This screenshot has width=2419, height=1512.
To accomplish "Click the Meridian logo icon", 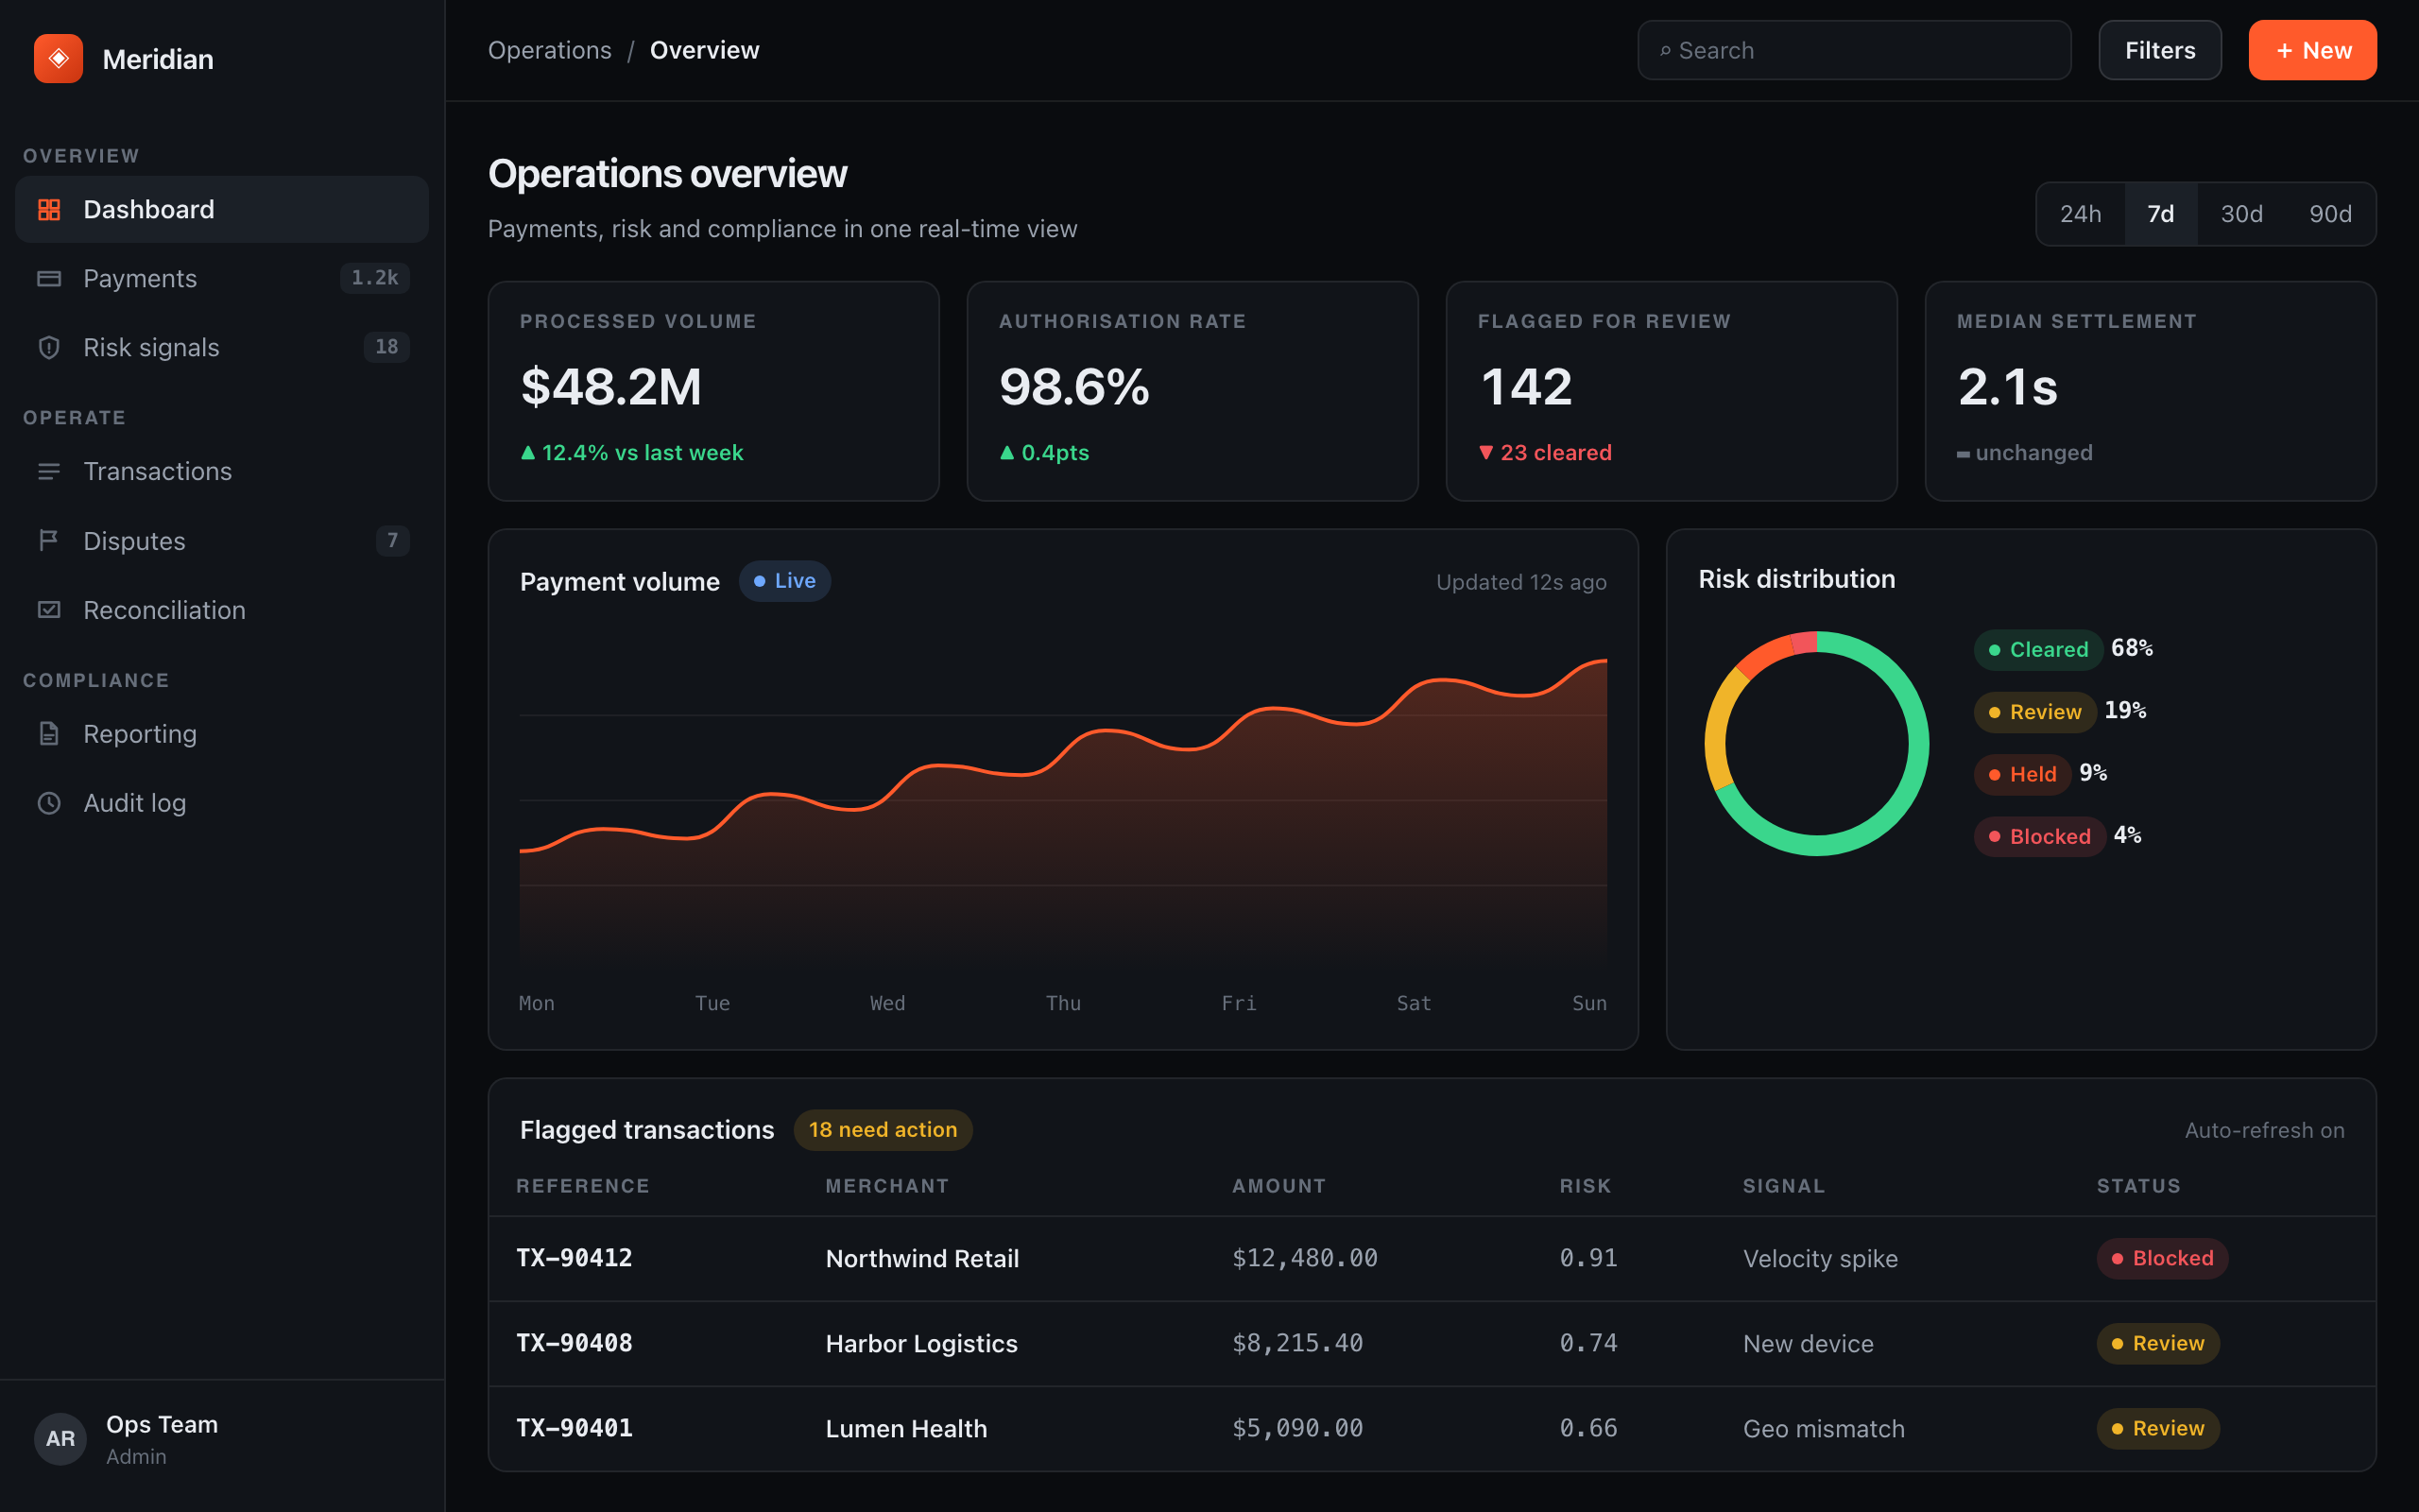I will pos(58,59).
